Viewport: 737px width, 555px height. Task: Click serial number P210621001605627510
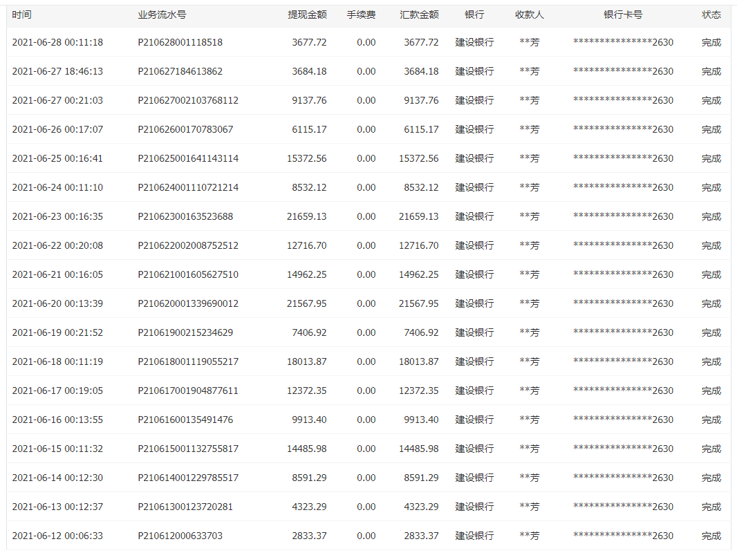[x=188, y=274]
